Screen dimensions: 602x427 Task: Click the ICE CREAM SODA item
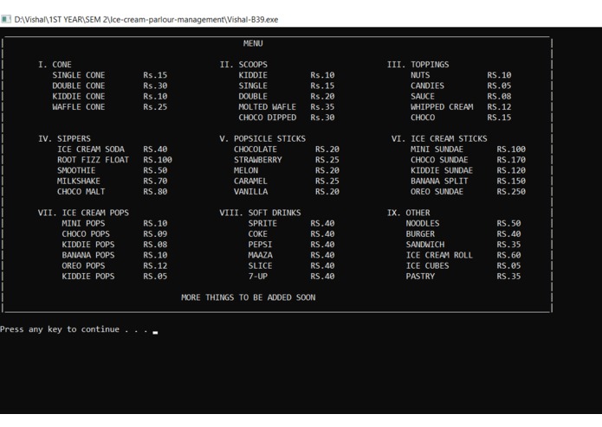91,150
